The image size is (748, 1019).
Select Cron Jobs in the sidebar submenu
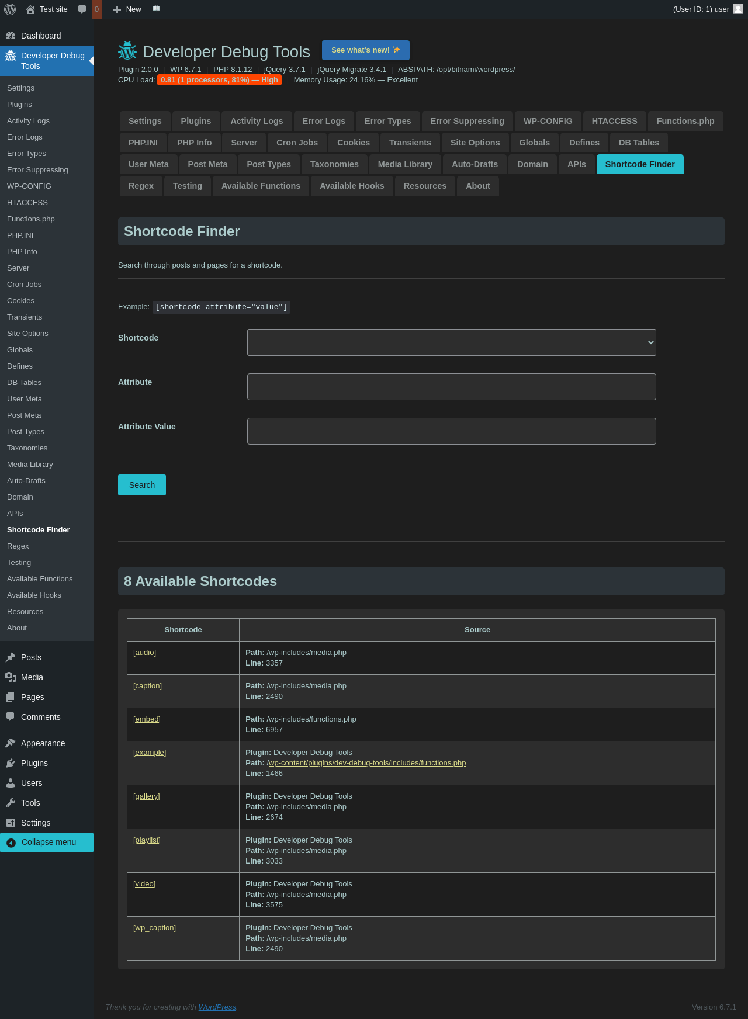click(x=25, y=285)
